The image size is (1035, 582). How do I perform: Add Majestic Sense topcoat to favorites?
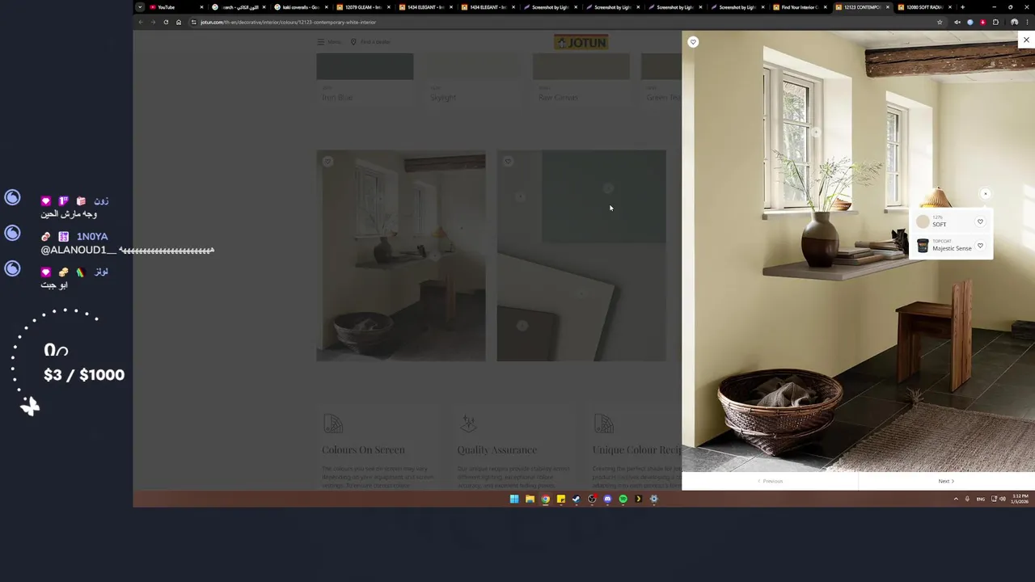[x=980, y=246]
